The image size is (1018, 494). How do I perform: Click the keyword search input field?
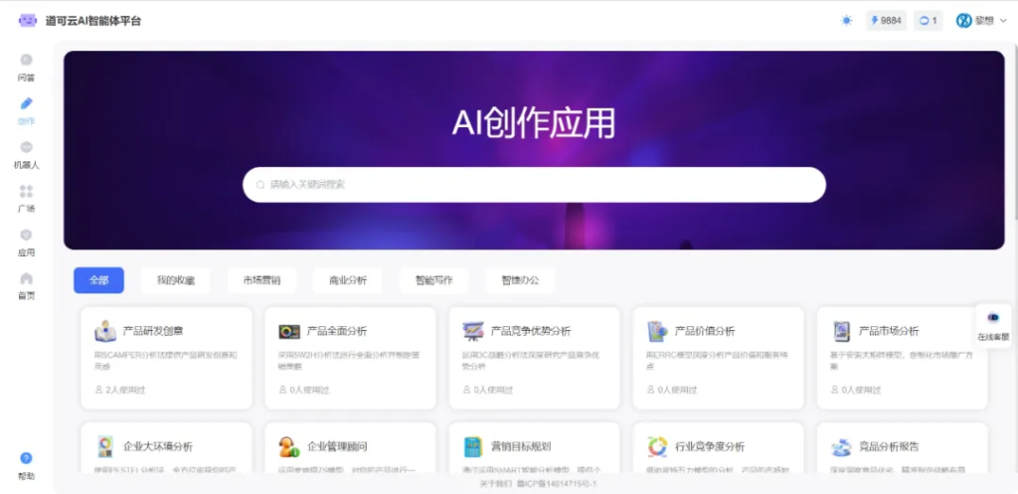coord(534,184)
